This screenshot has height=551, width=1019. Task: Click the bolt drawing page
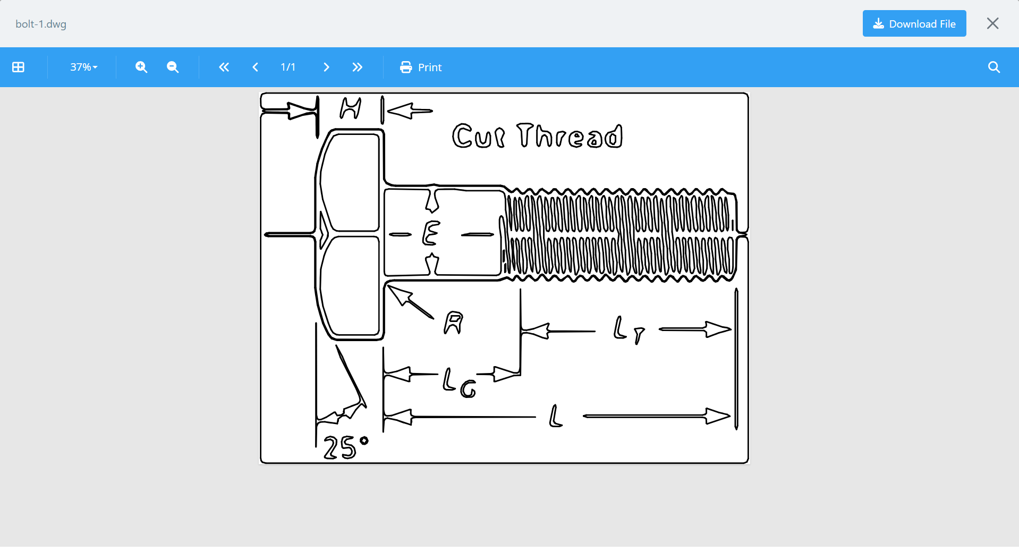pos(504,278)
